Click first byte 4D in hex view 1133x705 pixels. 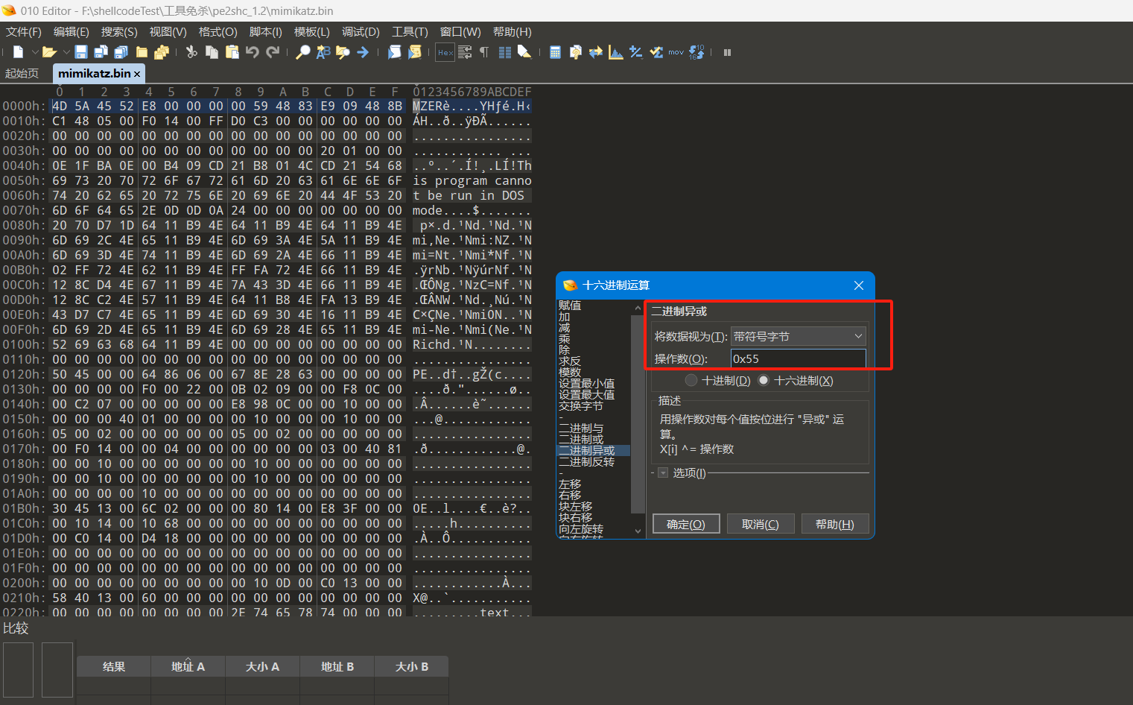(x=60, y=106)
